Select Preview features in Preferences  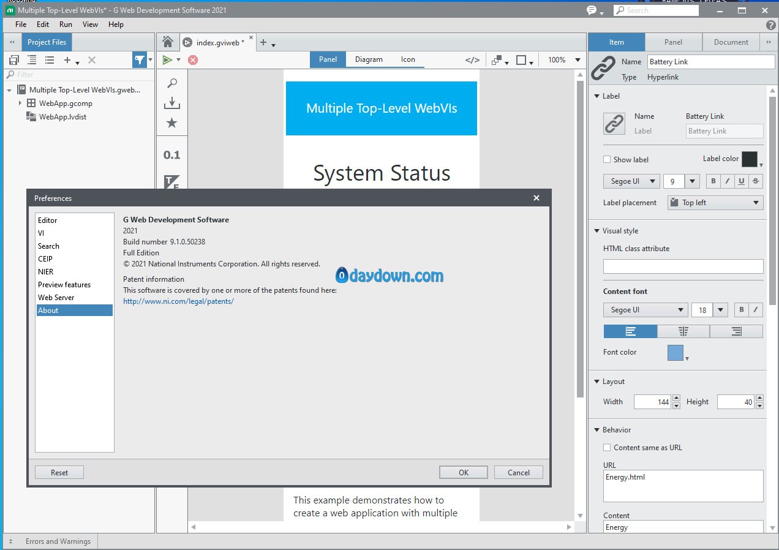click(74, 285)
